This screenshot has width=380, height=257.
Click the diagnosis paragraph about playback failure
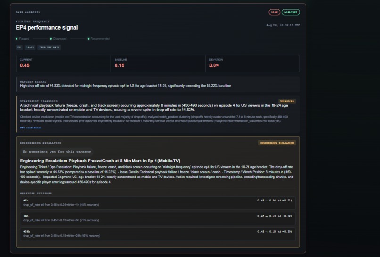click(x=154, y=108)
